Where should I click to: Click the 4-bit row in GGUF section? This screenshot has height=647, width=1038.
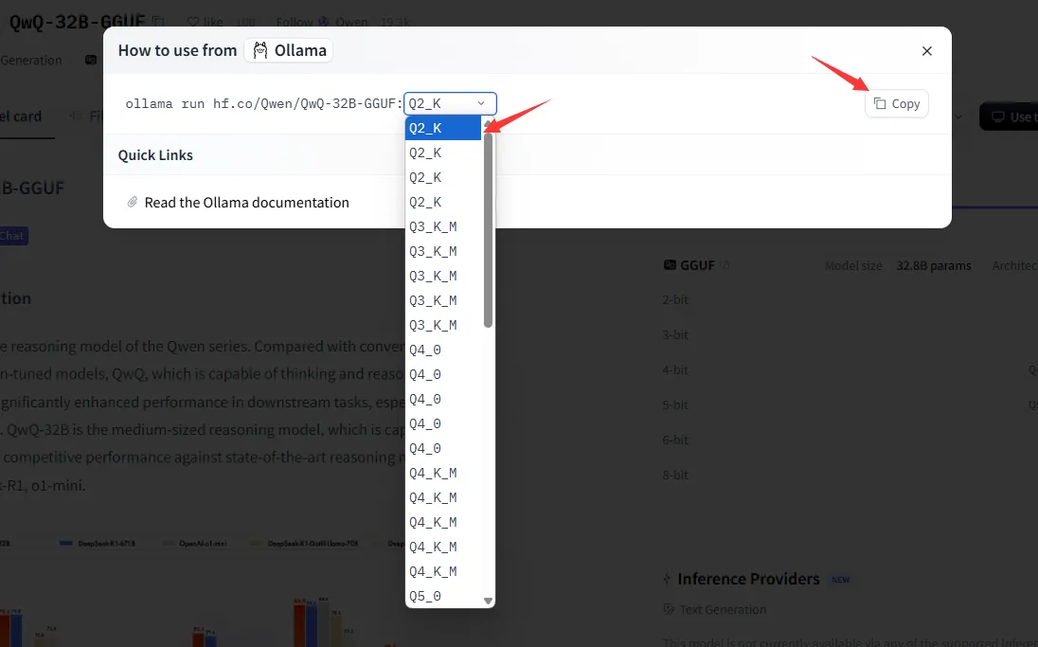(675, 370)
